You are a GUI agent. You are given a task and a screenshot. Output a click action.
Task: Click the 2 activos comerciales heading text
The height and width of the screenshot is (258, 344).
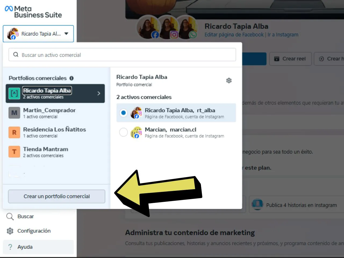[x=144, y=97]
